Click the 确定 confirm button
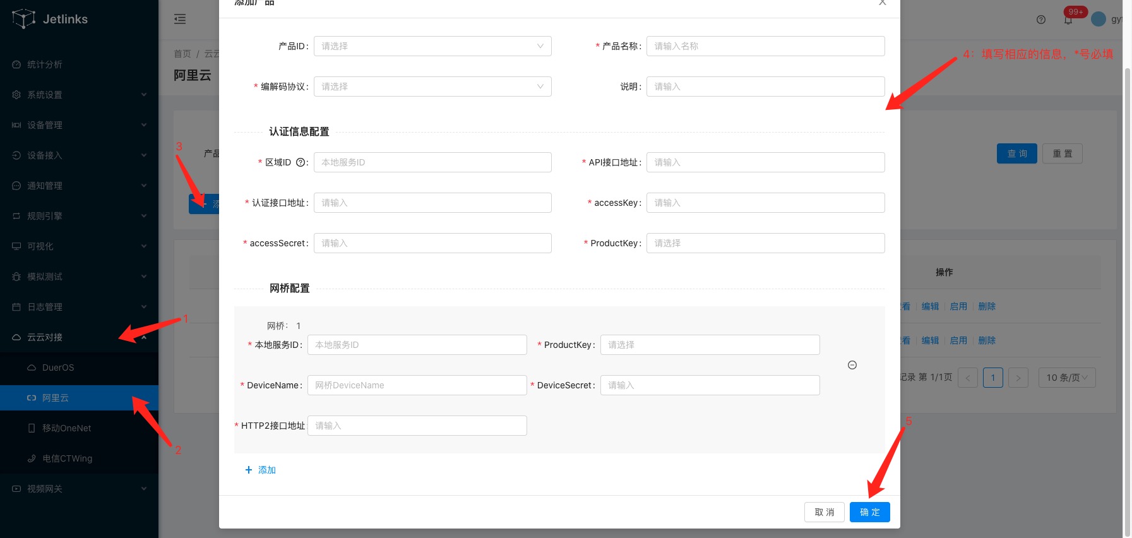The height and width of the screenshot is (538, 1132). coord(869,512)
